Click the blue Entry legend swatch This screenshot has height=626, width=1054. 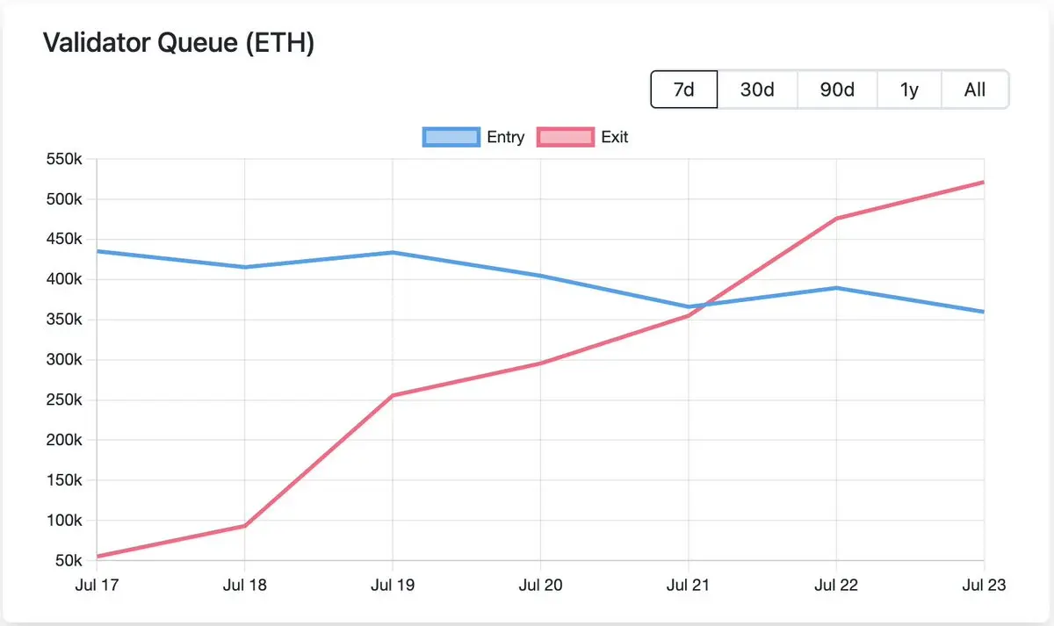pos(451,137)
